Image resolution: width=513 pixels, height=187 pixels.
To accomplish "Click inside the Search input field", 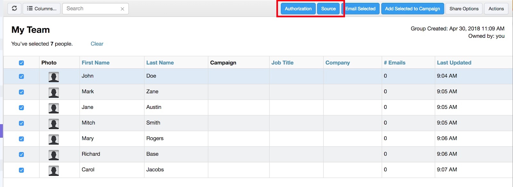I will coord(91,9).
